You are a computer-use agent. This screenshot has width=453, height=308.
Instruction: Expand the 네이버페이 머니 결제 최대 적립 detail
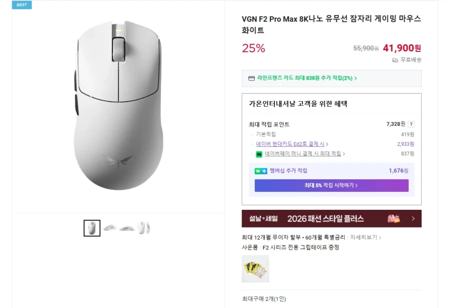pos(344,153)
